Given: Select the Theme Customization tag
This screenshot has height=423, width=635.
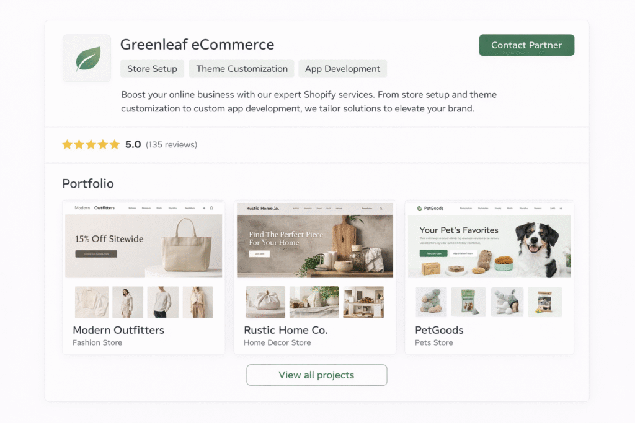Looking at the screenshot, I should [242, 69].
